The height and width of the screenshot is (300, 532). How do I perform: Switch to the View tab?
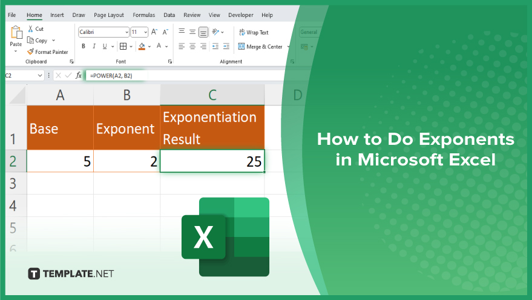pyautogui.click(x=214, y=15)
